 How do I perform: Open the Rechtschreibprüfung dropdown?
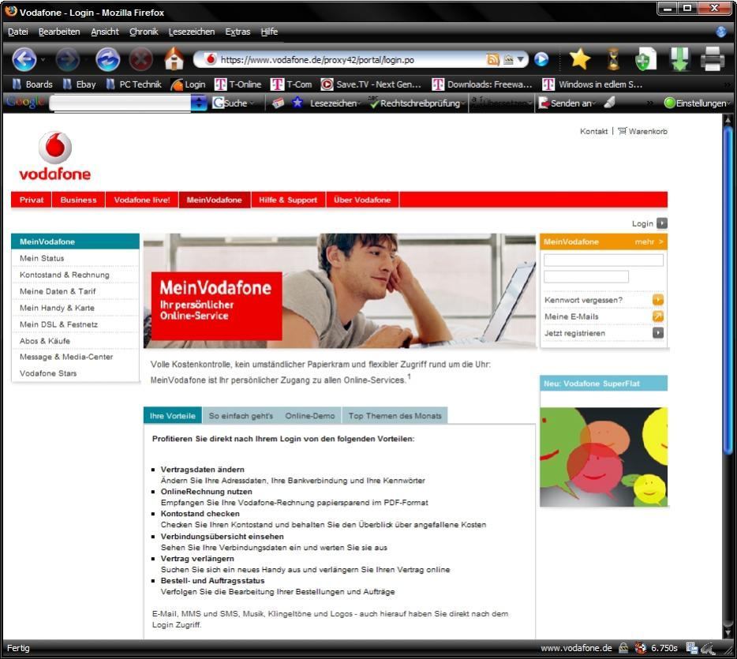463,103
